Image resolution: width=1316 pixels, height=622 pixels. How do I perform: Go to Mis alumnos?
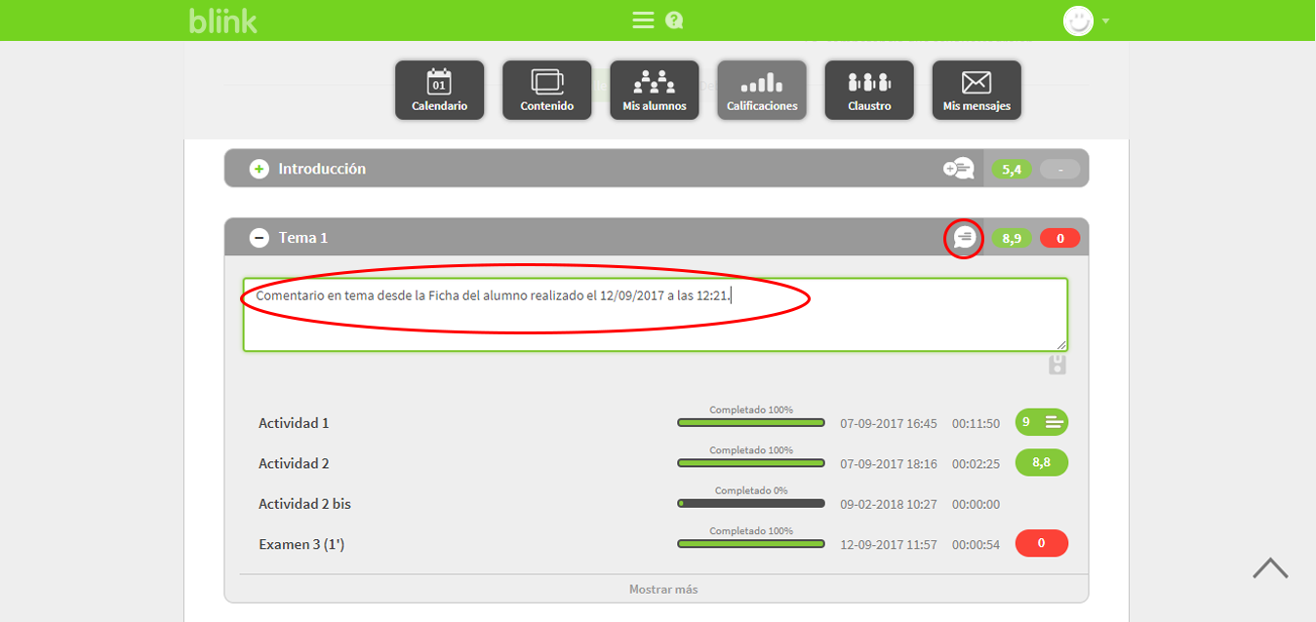point(654,90)
